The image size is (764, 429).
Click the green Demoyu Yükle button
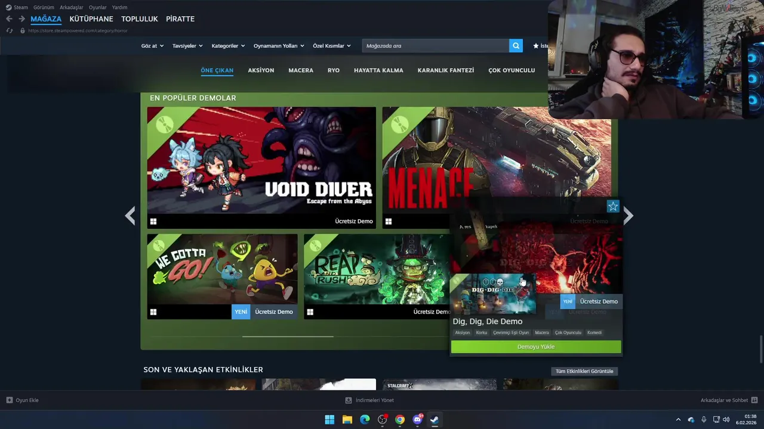click(536, 347)
